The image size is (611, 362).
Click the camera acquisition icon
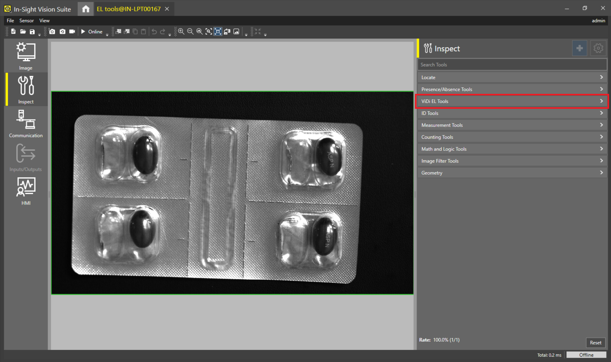pyautogui.click(x=52, y=31)
